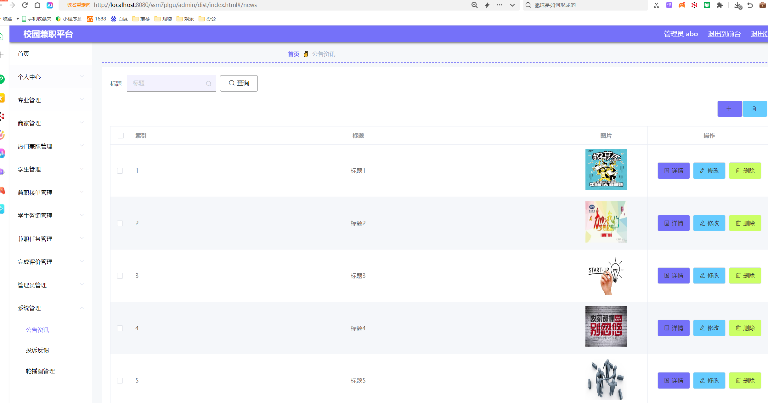Click the scissors screenshot icon
The width and height of the screenshot is (768, 403).
[656, 5]
